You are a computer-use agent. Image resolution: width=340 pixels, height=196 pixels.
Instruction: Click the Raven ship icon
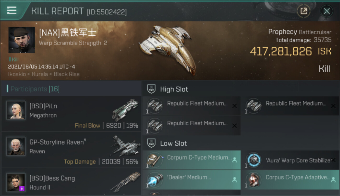tap(125, 146)
